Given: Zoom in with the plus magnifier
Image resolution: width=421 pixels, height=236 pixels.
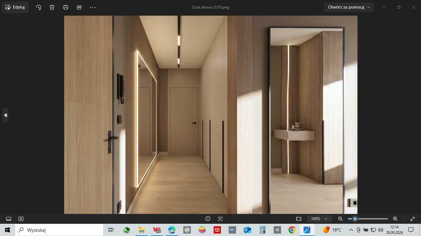Looking at the screenshot, I should [395, 219].
